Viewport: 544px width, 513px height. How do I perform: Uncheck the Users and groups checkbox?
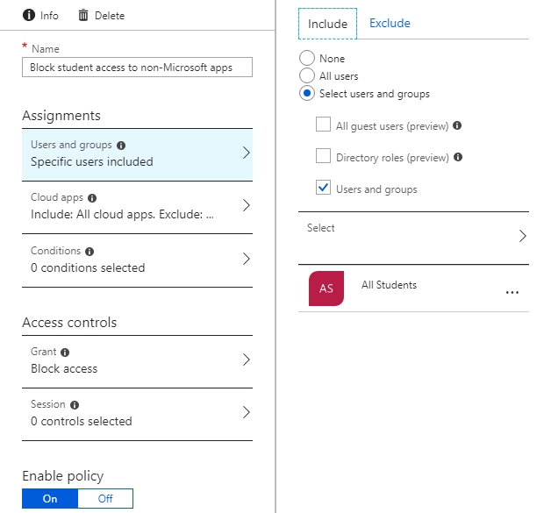[323, 188]
